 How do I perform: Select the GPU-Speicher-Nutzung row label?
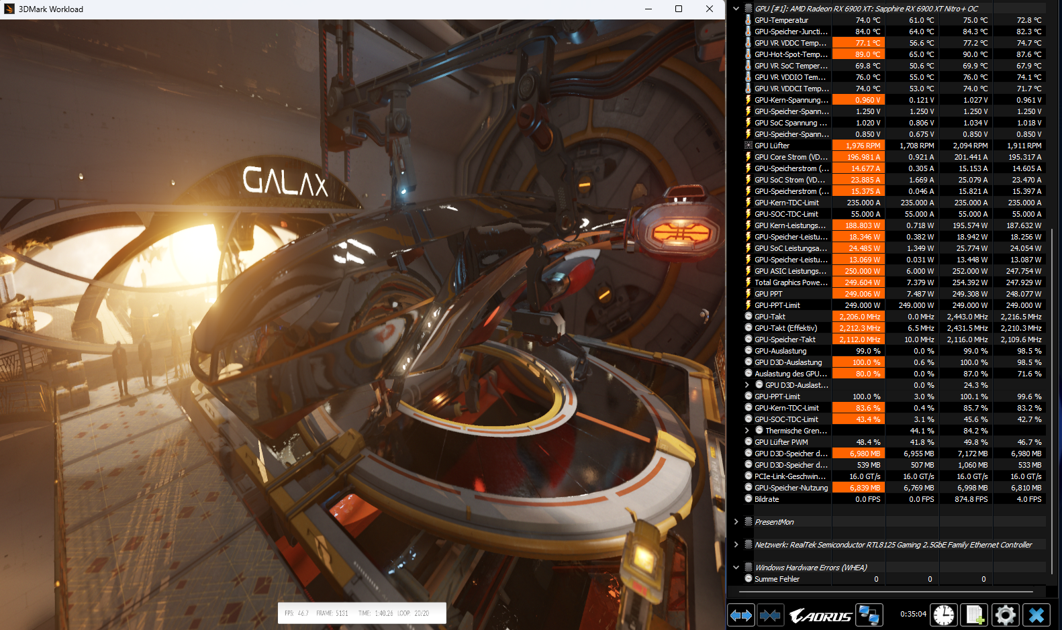(791, 488)
